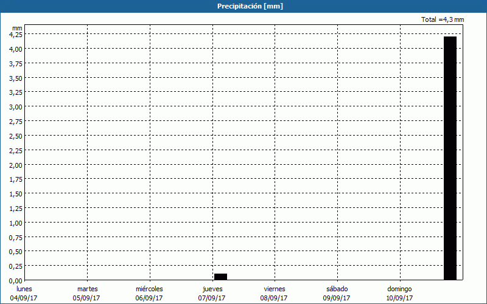Click the 04/09/17 date label
The height and width of the screenshot is (304, 487).
(x=24, y=298)
